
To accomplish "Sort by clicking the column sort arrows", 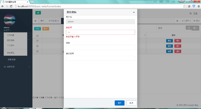I will (145, 35).
